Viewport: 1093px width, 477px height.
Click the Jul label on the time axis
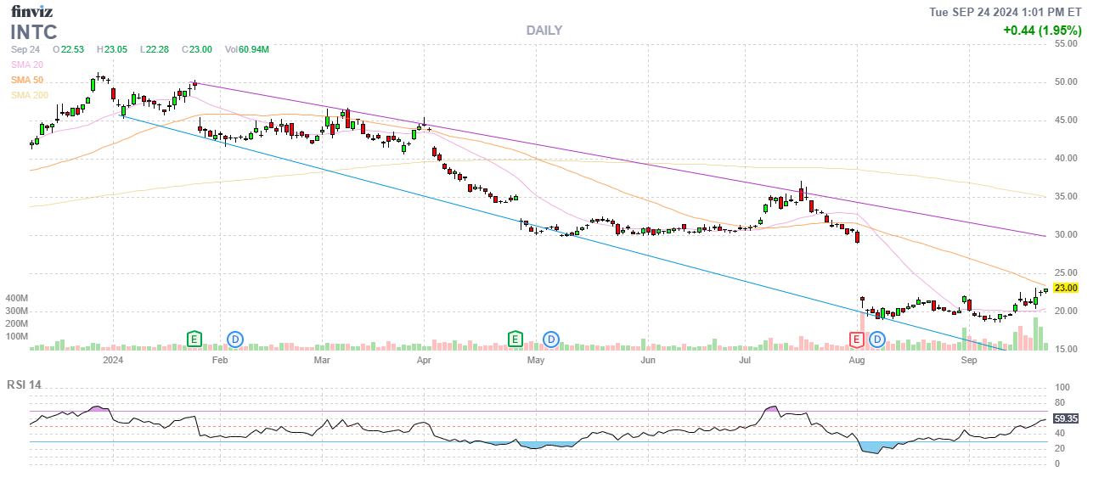(x=746, y=361)
